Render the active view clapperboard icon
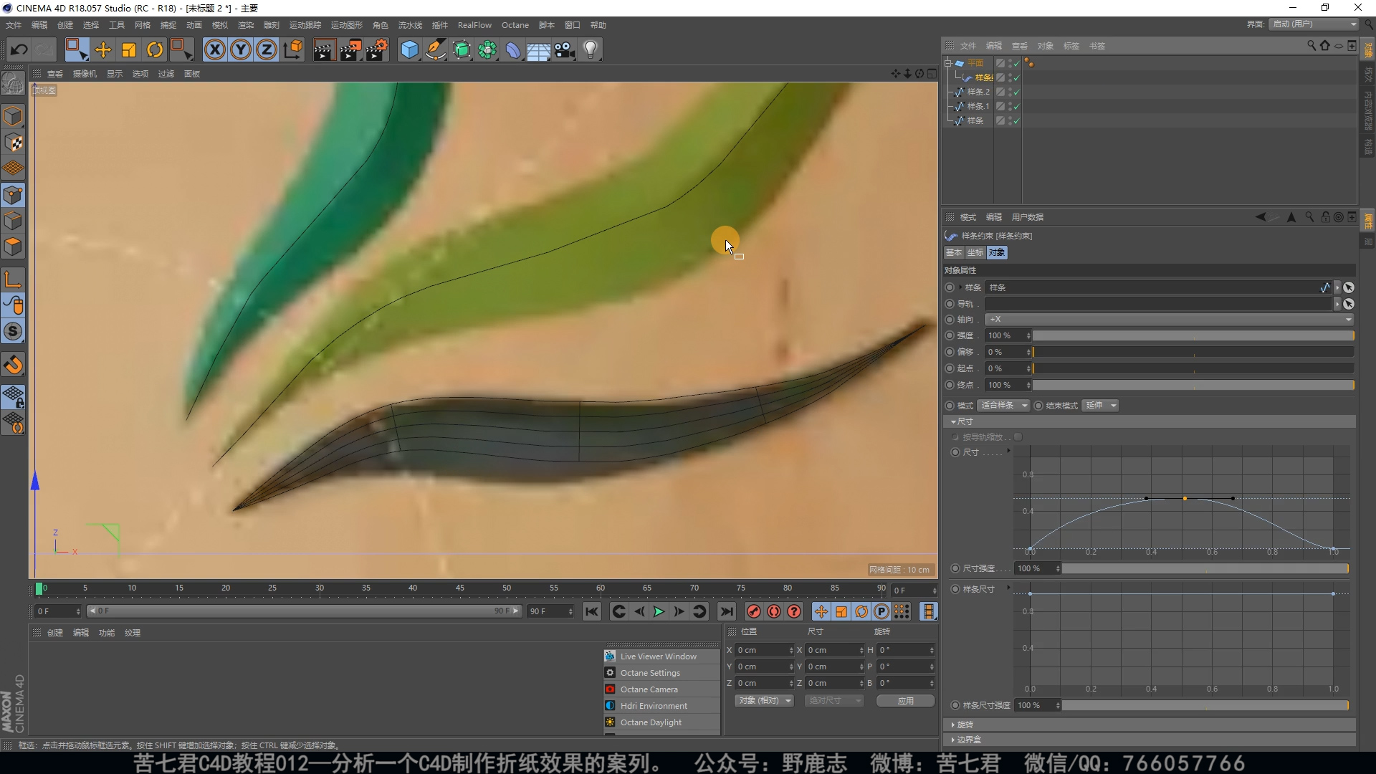The width and height of the screenshot is (1376, 774). [x=324, y=49]
